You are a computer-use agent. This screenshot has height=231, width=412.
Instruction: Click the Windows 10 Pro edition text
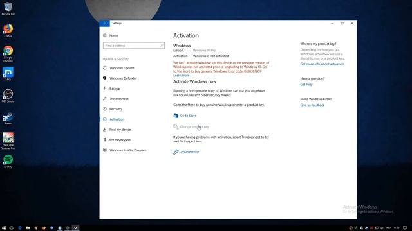(204, 50)
